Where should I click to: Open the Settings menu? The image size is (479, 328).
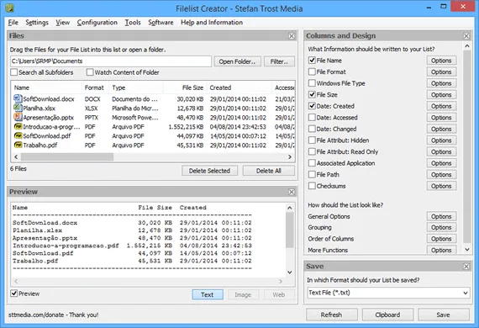37,23
